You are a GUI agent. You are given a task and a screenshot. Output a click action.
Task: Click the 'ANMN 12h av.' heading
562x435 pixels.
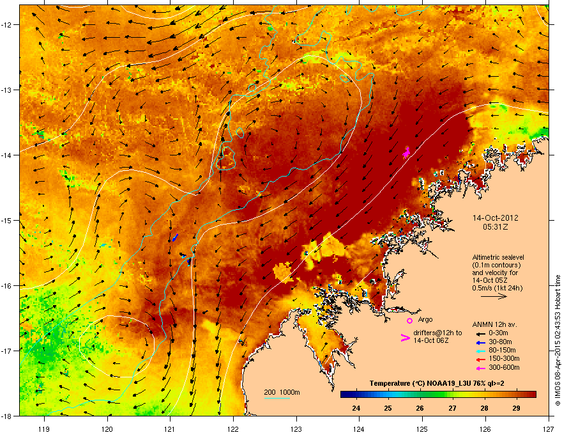click(x=494, y=324)
